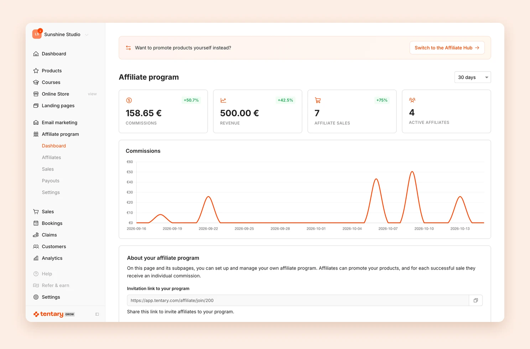Open Settings under Affiliate program

click(x=51, y=192)
